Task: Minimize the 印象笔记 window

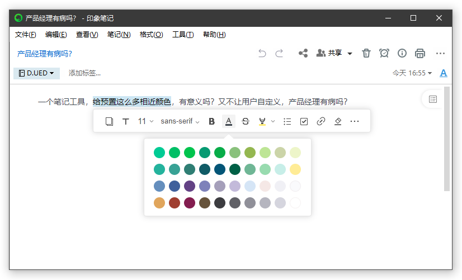Action: tap(388, 18)
